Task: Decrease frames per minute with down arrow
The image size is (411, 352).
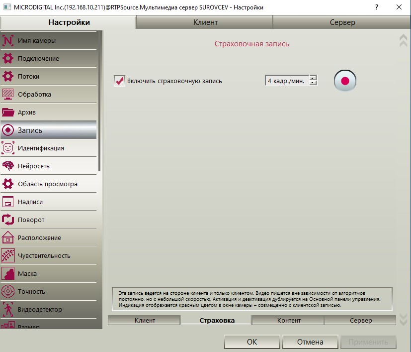Action: 313,83
